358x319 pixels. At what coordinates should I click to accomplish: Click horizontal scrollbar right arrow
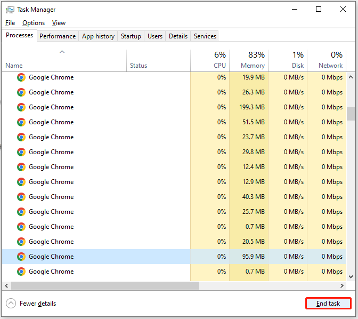point(342,285)
